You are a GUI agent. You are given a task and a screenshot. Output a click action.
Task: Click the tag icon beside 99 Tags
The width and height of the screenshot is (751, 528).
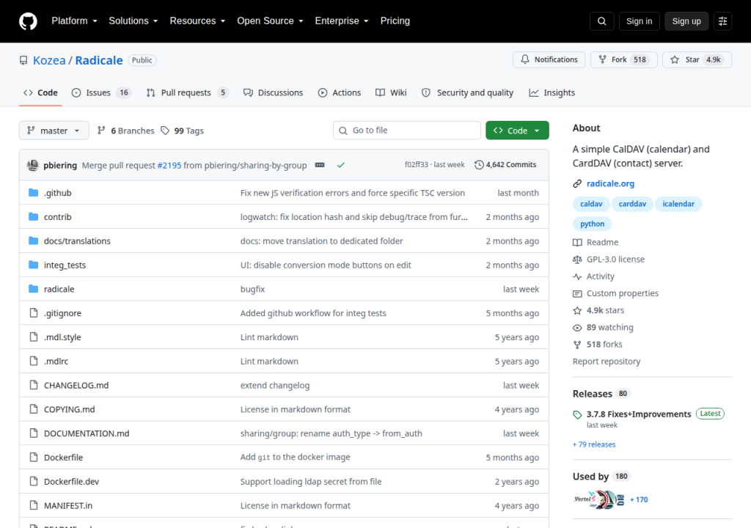tap(165, 131)
